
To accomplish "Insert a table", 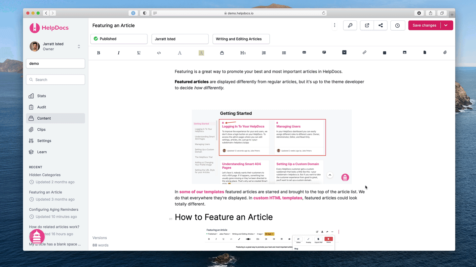I will coord(304,52).
